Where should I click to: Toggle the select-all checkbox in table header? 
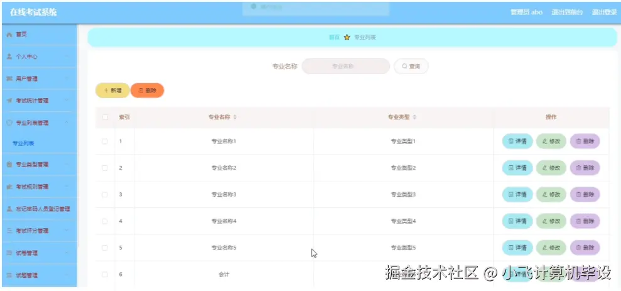tap(105, 118)
